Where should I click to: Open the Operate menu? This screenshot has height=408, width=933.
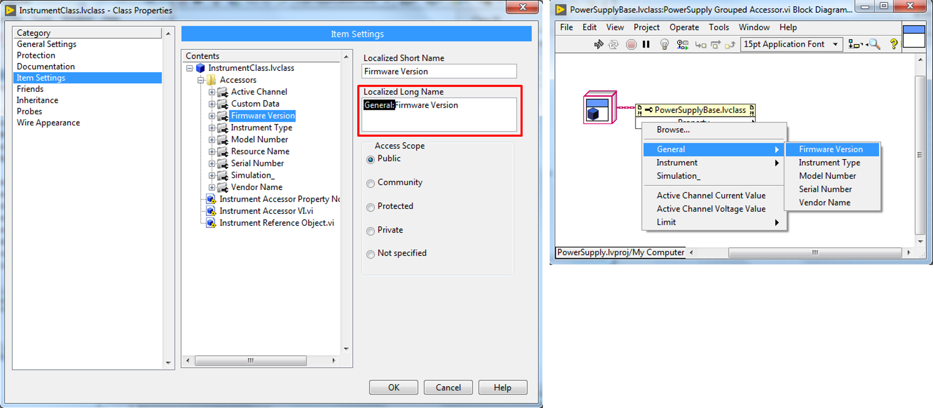(x=684, y=27)
